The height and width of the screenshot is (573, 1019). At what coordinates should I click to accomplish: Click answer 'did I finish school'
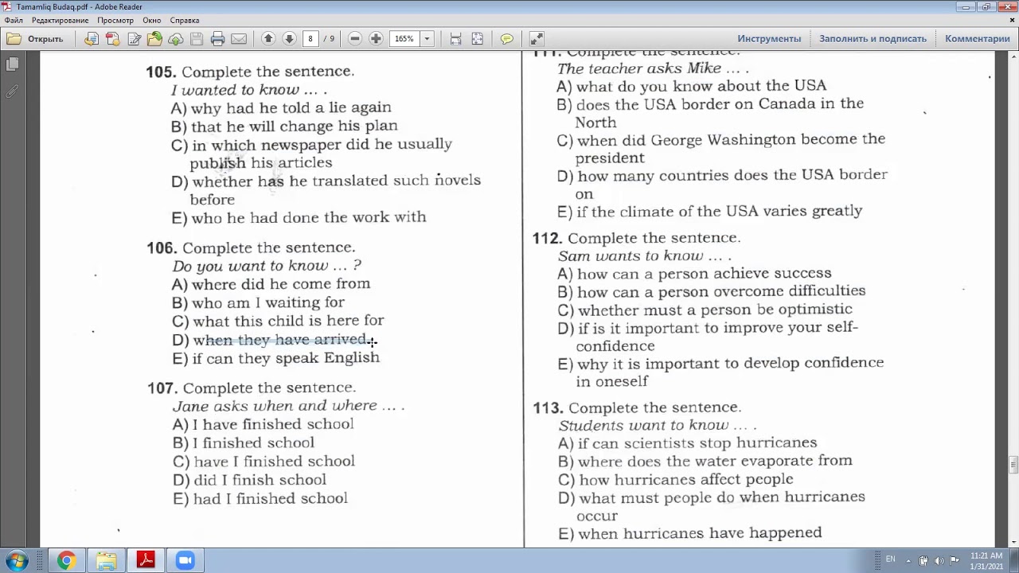[x=260, y=480]
